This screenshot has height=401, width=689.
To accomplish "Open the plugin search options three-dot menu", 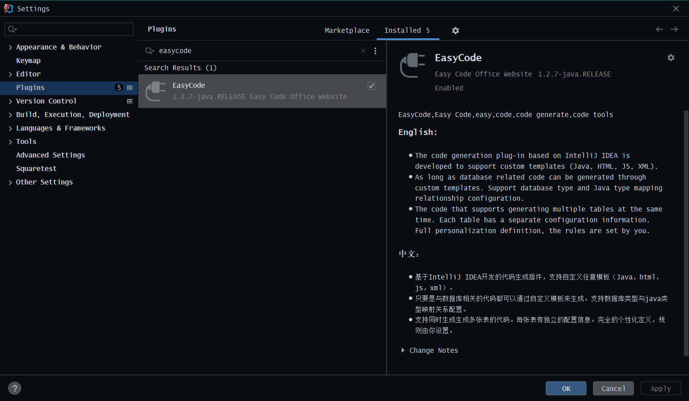I will click(x=375, y=51).
